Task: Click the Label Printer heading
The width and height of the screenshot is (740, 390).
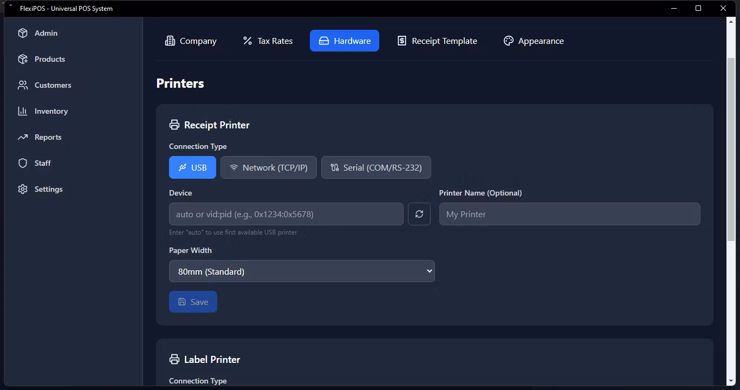Action: pos(212,359)
